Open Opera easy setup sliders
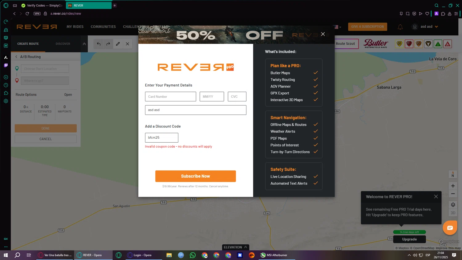Screen dimensions: 462x260 click(456, 14)
